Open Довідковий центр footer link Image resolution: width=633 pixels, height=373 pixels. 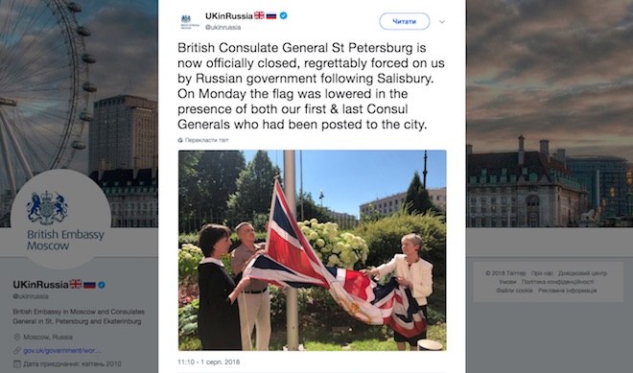[582, 273]
